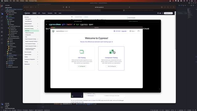The height and width of the screenshot is (111, 197).
Task: Open Dockerfile in the Explorer tree
Action: click(x=11, y=57)
